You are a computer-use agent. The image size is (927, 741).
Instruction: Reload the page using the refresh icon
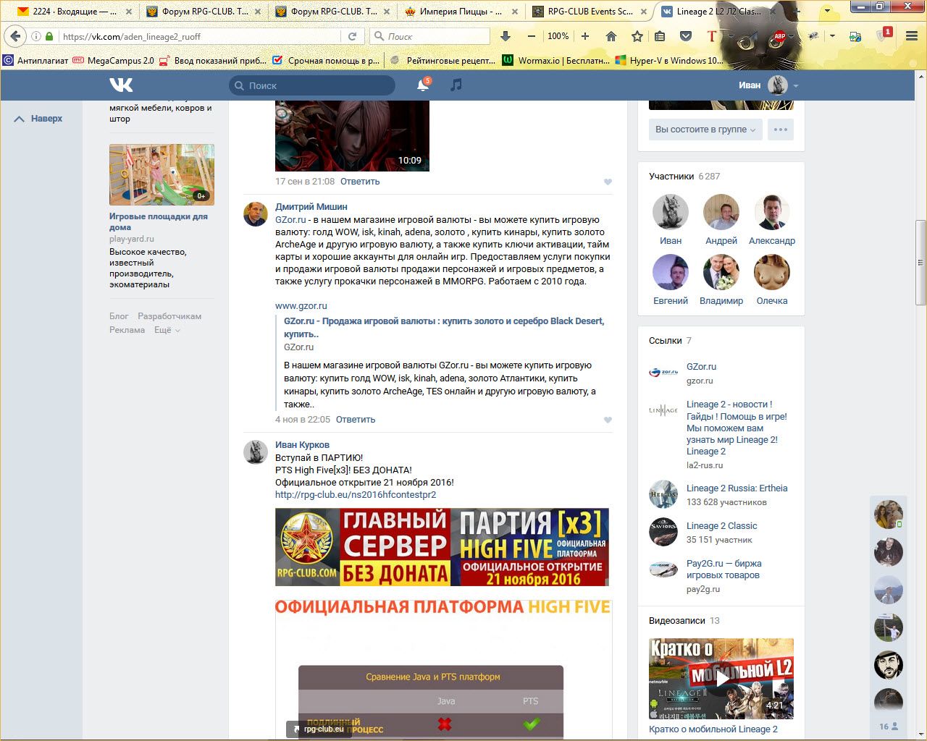[x=353, y=36]
